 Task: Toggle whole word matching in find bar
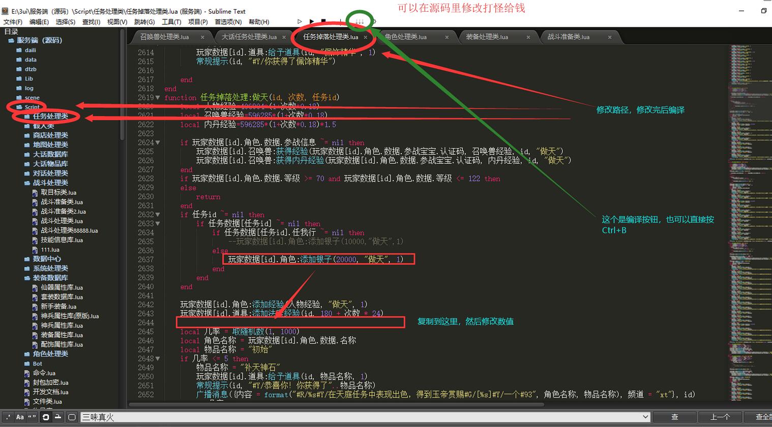[32, 417]
